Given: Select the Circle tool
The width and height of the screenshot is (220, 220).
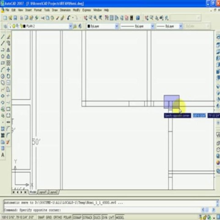Looking at the screenshot, I should (x=3, y=76).
